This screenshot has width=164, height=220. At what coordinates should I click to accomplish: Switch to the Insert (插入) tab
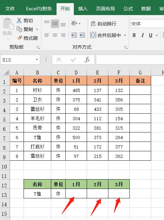pos(83,9)
